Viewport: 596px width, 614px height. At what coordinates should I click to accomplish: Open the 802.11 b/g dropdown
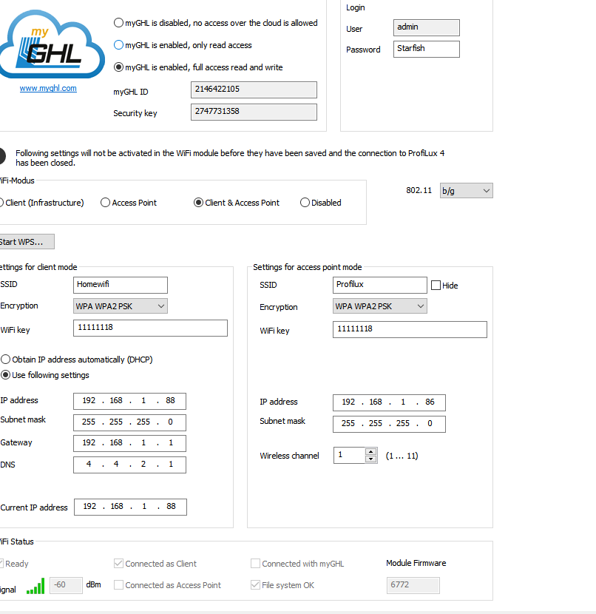(466, 191)
